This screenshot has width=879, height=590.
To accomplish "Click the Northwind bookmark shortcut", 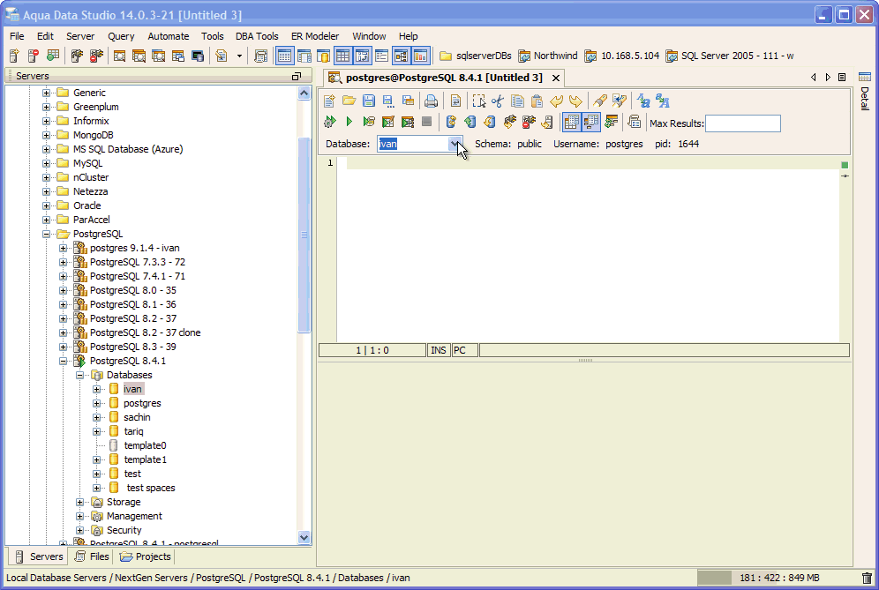I will point(548,56).
